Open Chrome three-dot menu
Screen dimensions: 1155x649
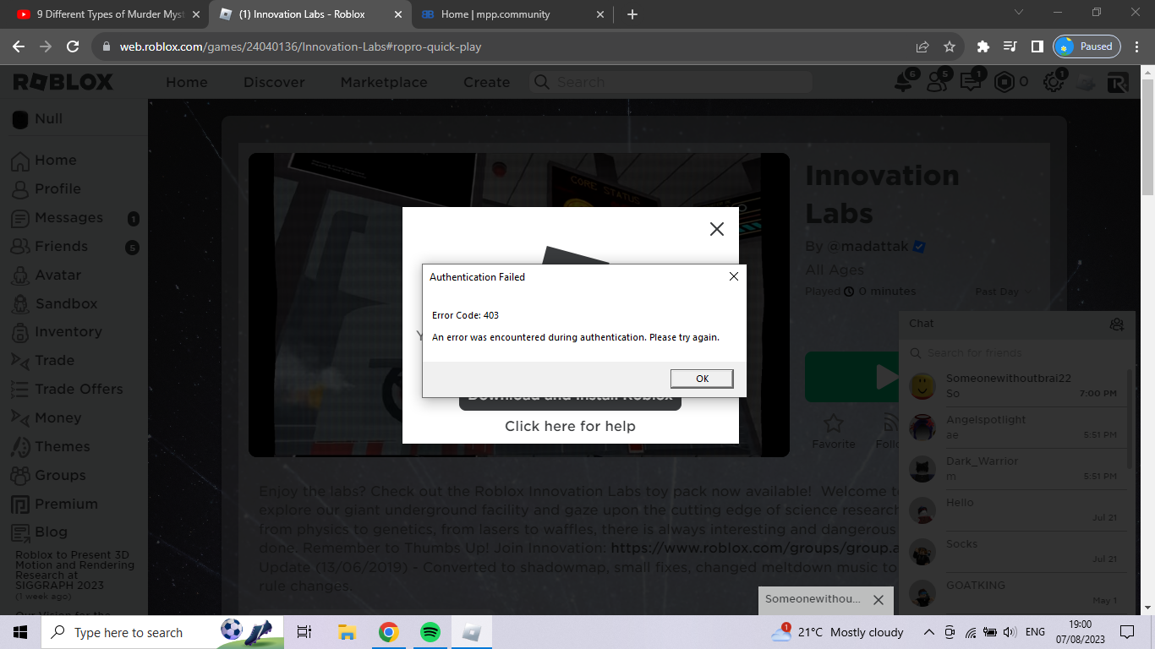tap(1136, 46)
